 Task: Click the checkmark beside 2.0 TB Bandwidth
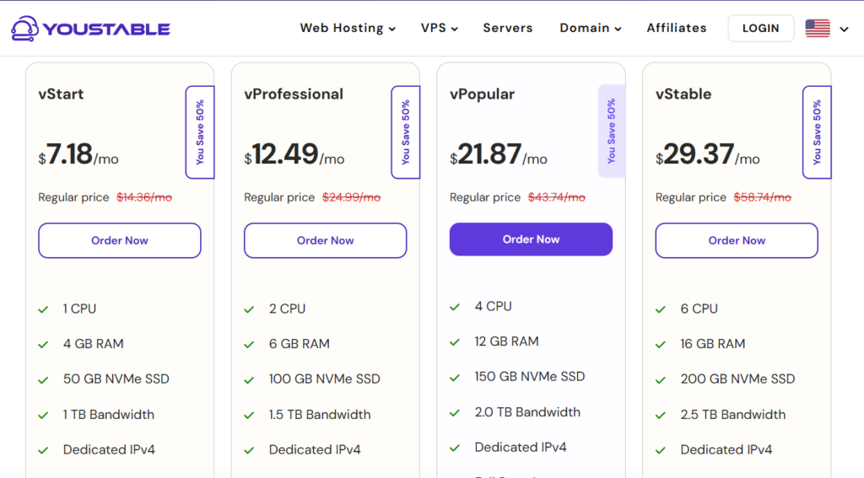click(455, 413)
